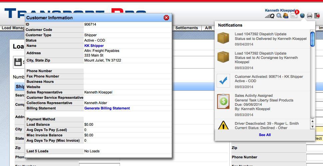Click box icon for Delivered notification
The image size is (323, 166).
[223, 38]
